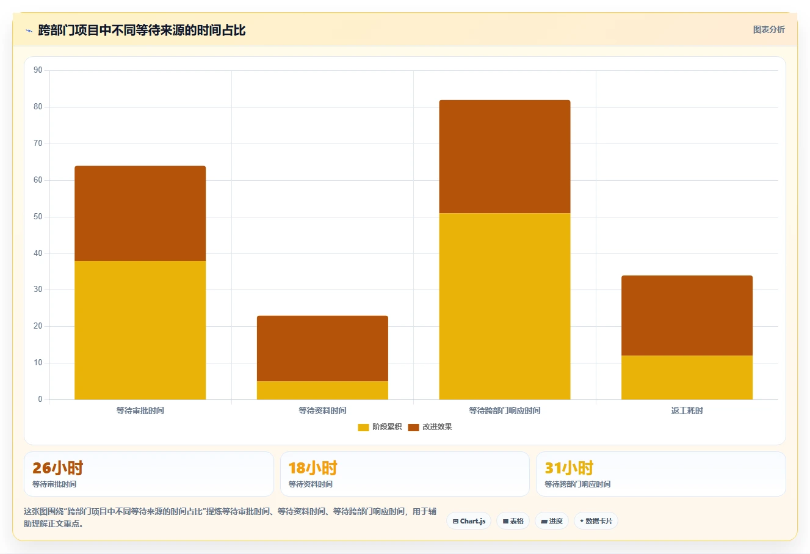Click the description text starting with 这张图围绕
Viewport: 810px width, 554px height.
click(230, 517)
